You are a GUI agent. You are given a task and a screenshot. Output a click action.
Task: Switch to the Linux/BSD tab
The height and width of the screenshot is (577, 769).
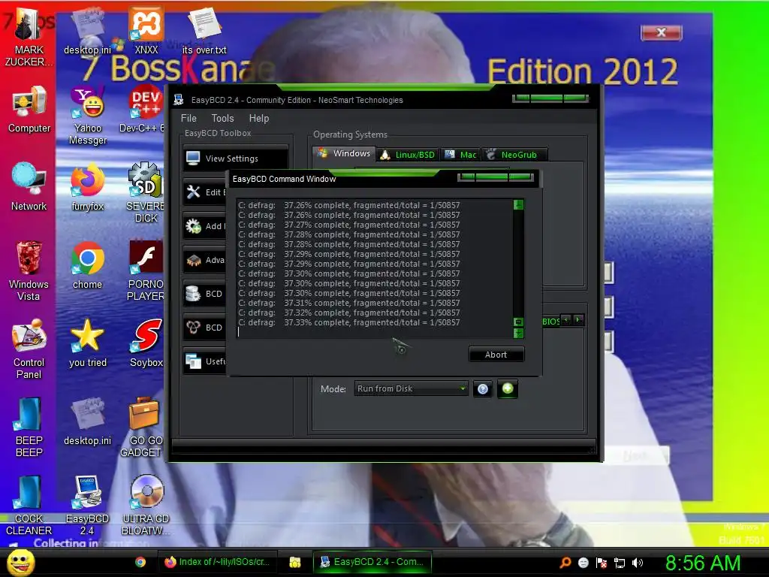[x=408, y=155]
